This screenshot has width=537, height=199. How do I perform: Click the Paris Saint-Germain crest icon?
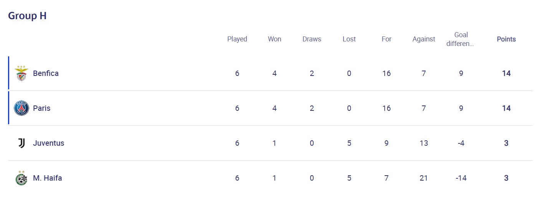21,108
